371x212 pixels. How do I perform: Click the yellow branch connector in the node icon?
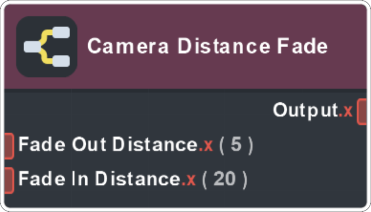pos(47,46)
